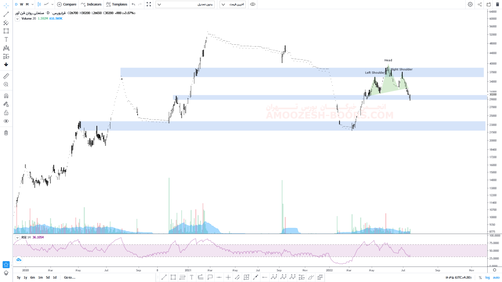Screen dimensions: 502x282
Task: Click the trash icon to remove drawings
Action: (6, 133)
